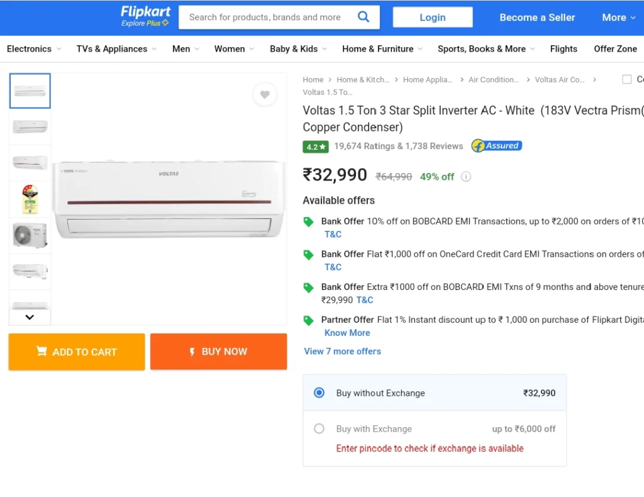This screenshot has height=497, width=644.
Task: Expand the Electronics menu
Action: click(34, 49)
